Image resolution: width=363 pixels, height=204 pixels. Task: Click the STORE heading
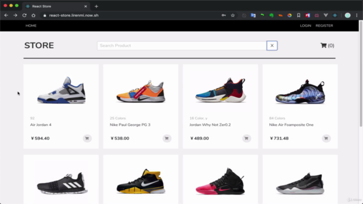click(x=39, y=45)
